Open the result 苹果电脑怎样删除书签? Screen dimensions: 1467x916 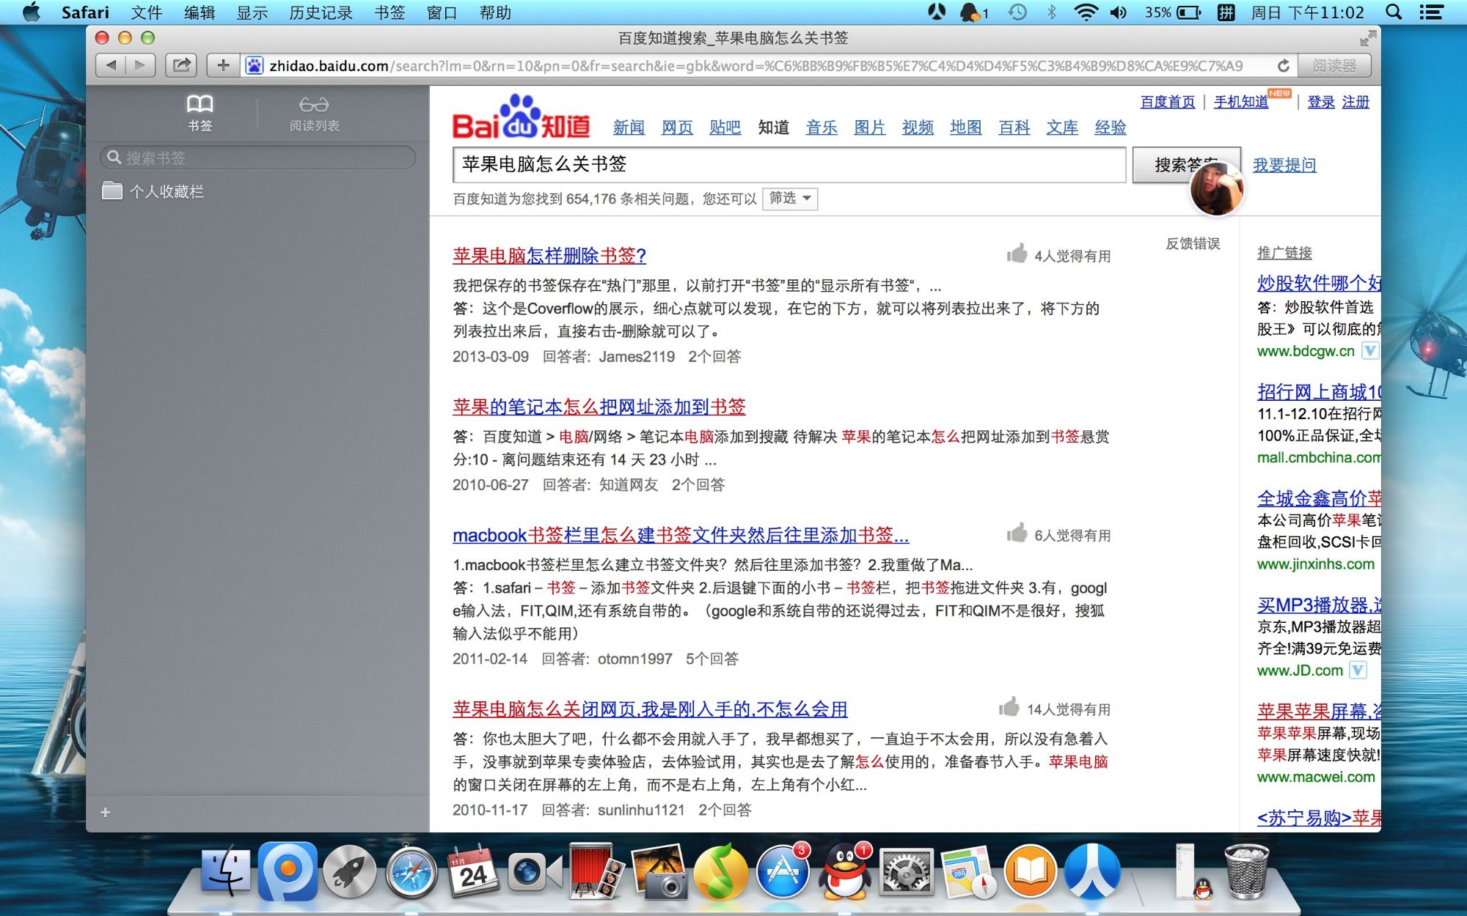[546, 256]
